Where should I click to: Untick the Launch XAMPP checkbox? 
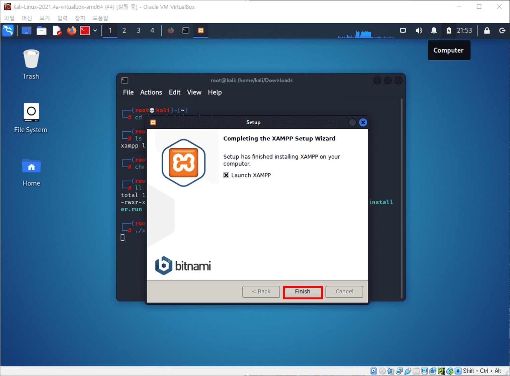[x=226, y=175]
